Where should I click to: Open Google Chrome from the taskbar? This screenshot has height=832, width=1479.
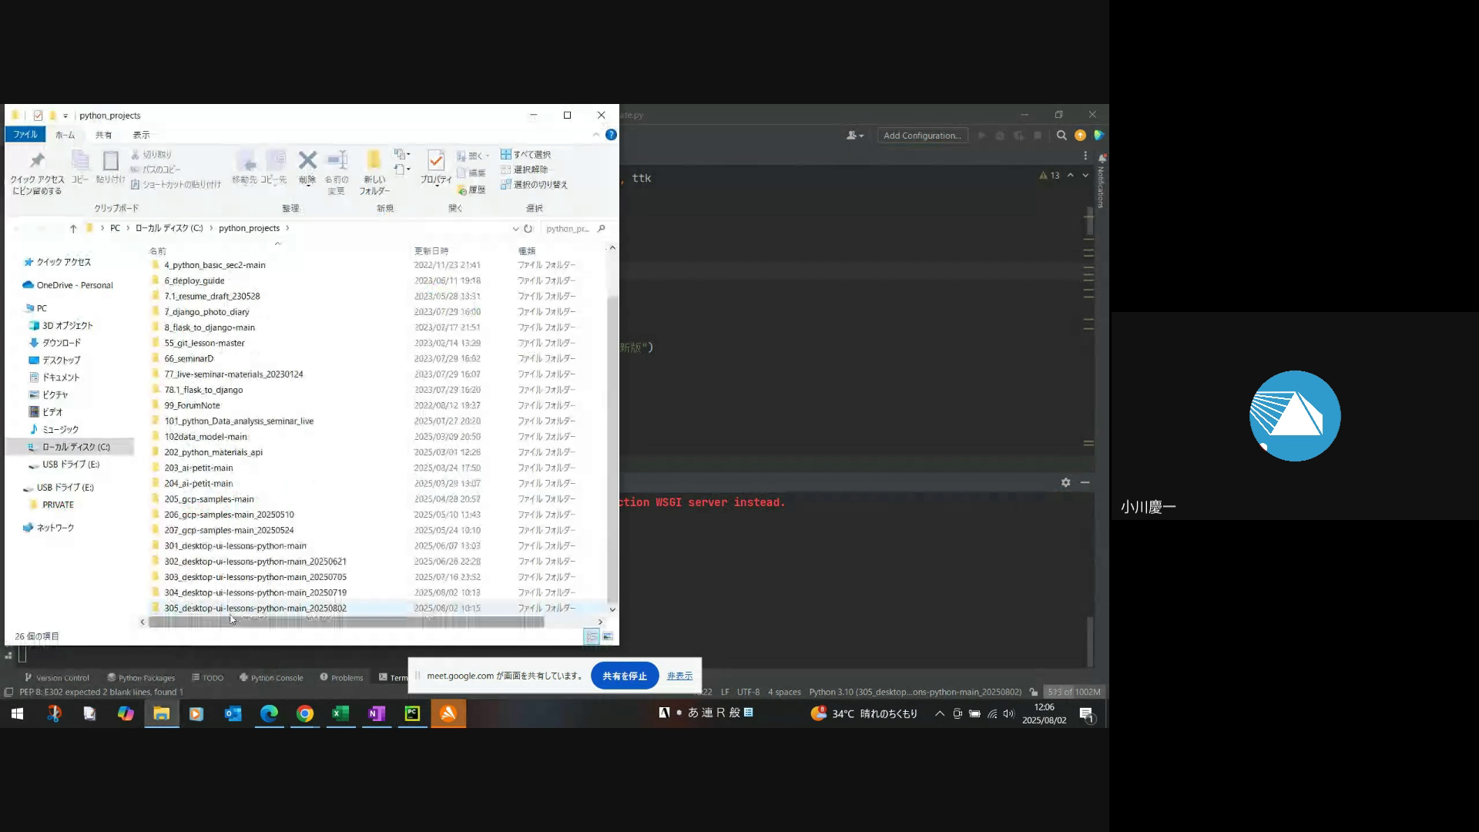[305, 714]
